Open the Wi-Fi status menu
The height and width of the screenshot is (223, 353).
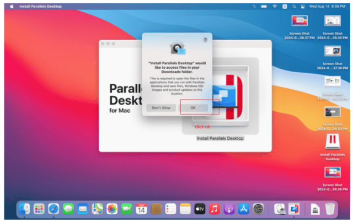coord(275,7)
